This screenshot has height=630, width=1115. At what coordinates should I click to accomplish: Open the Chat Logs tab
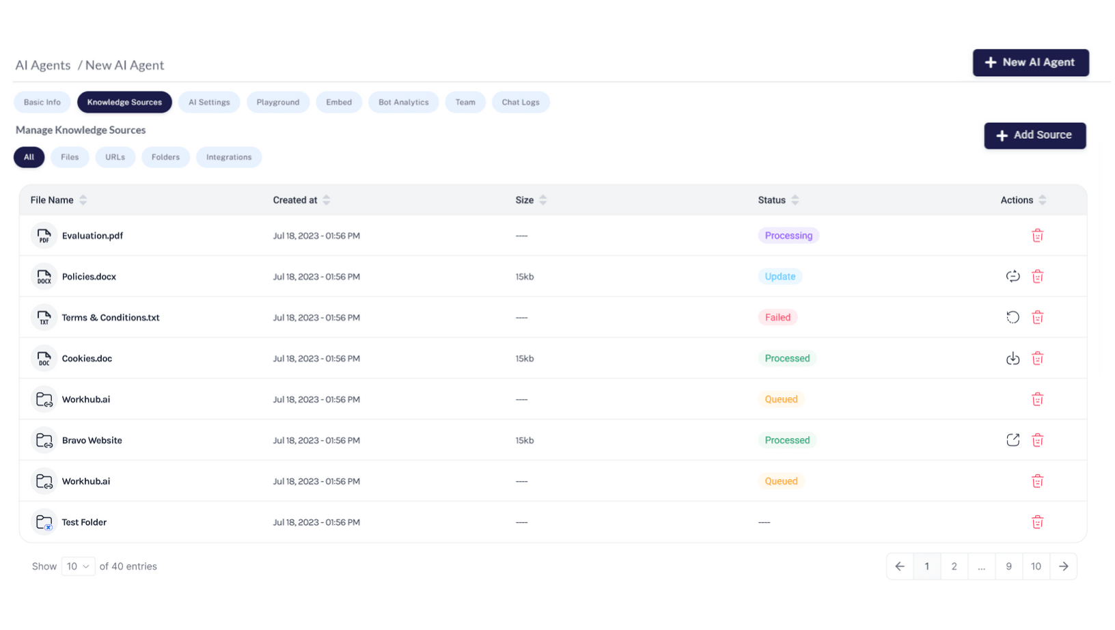tap(521, 102)
